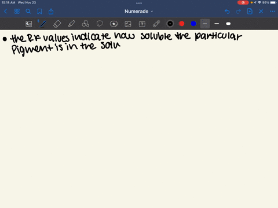The height and width of the screenshot is (208, 278).
Task: Choose the black pen color
Action: click(x=170, y=24)
